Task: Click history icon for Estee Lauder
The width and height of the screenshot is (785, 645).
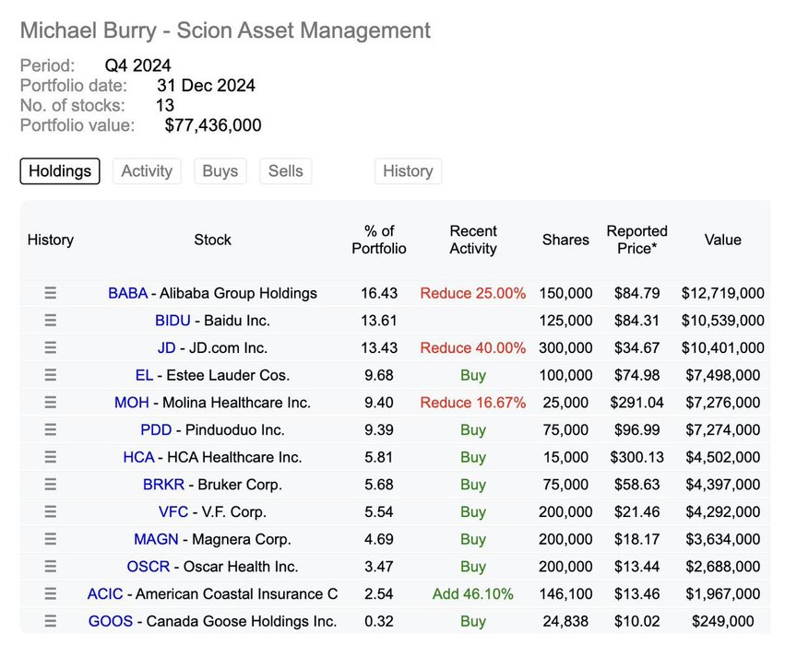Action: (x=51, y=375)
